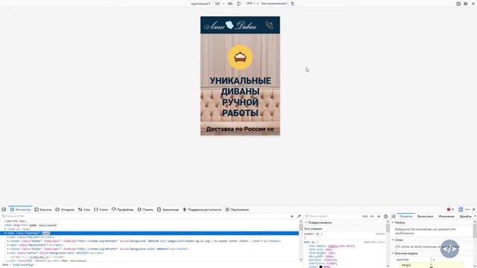Collapse the Сетка section
The height and width of the screenshot is (268, 477).
(393, 240)
